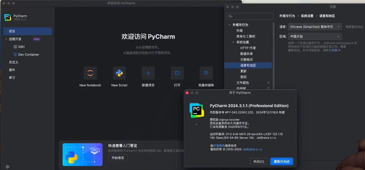
Task: Click 关闭(C) button in About dialog
Action: (x=259, y=161)
